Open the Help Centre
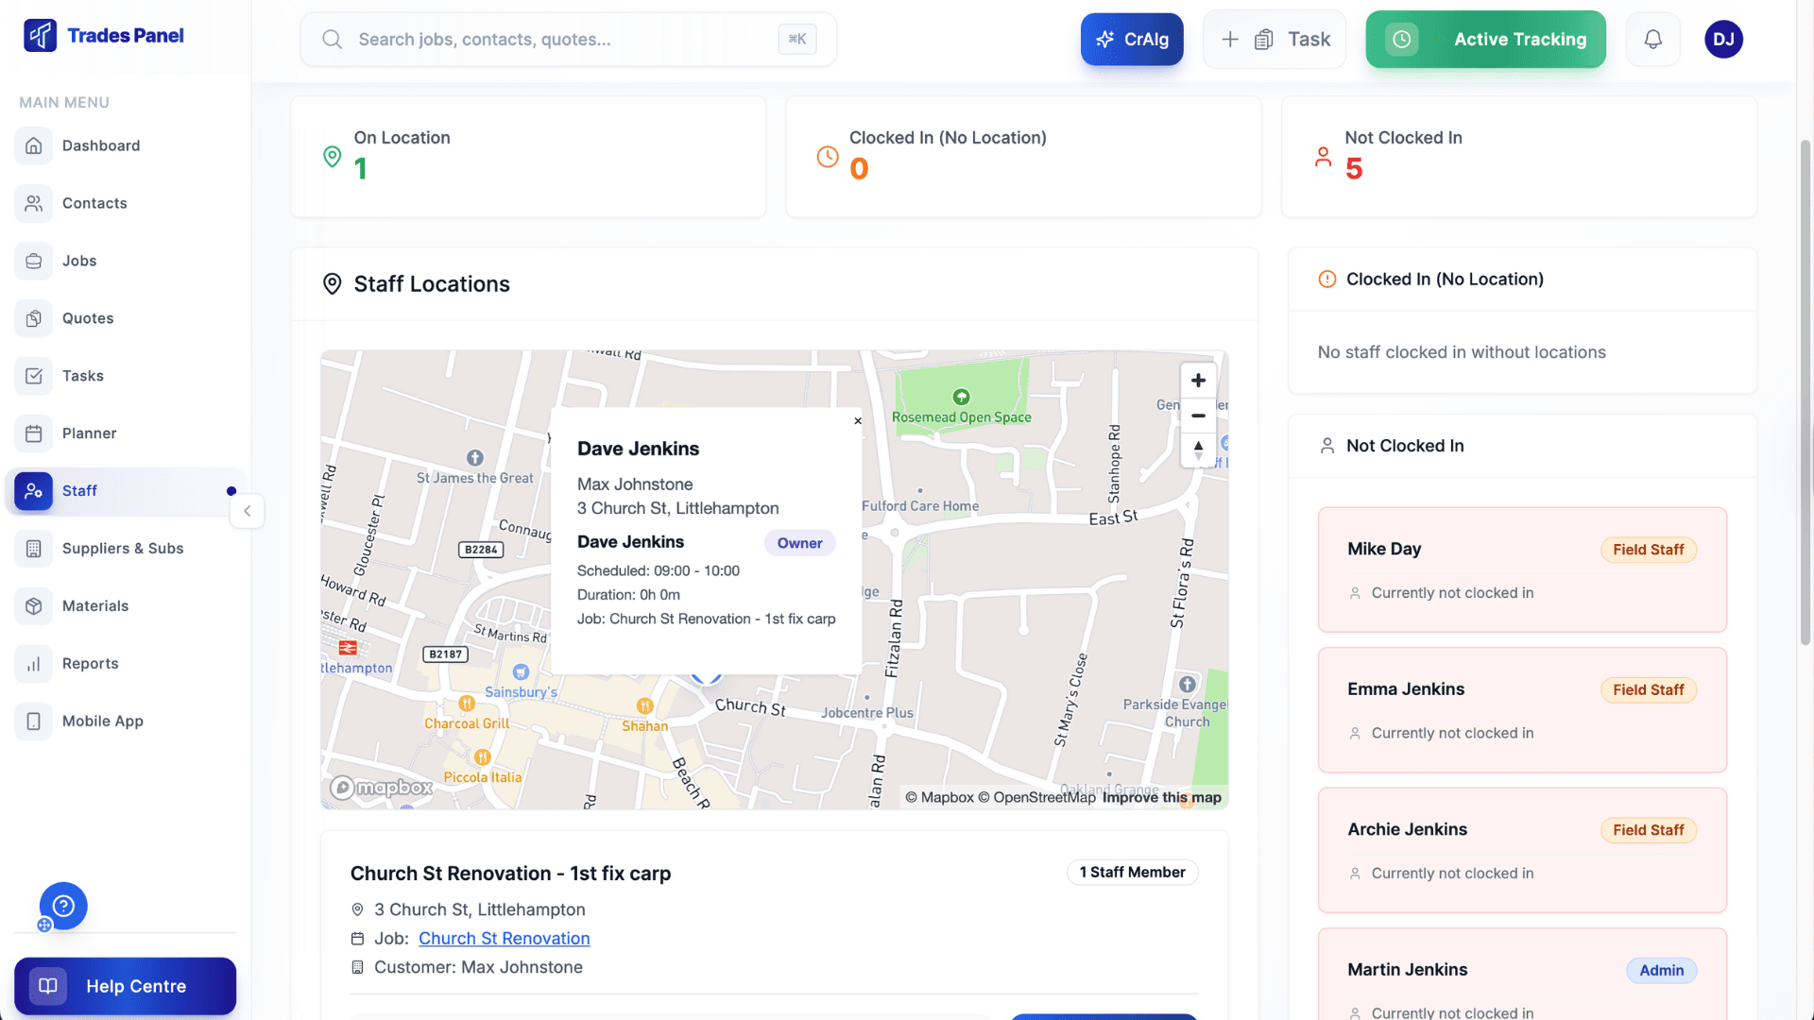 (124, 986)
